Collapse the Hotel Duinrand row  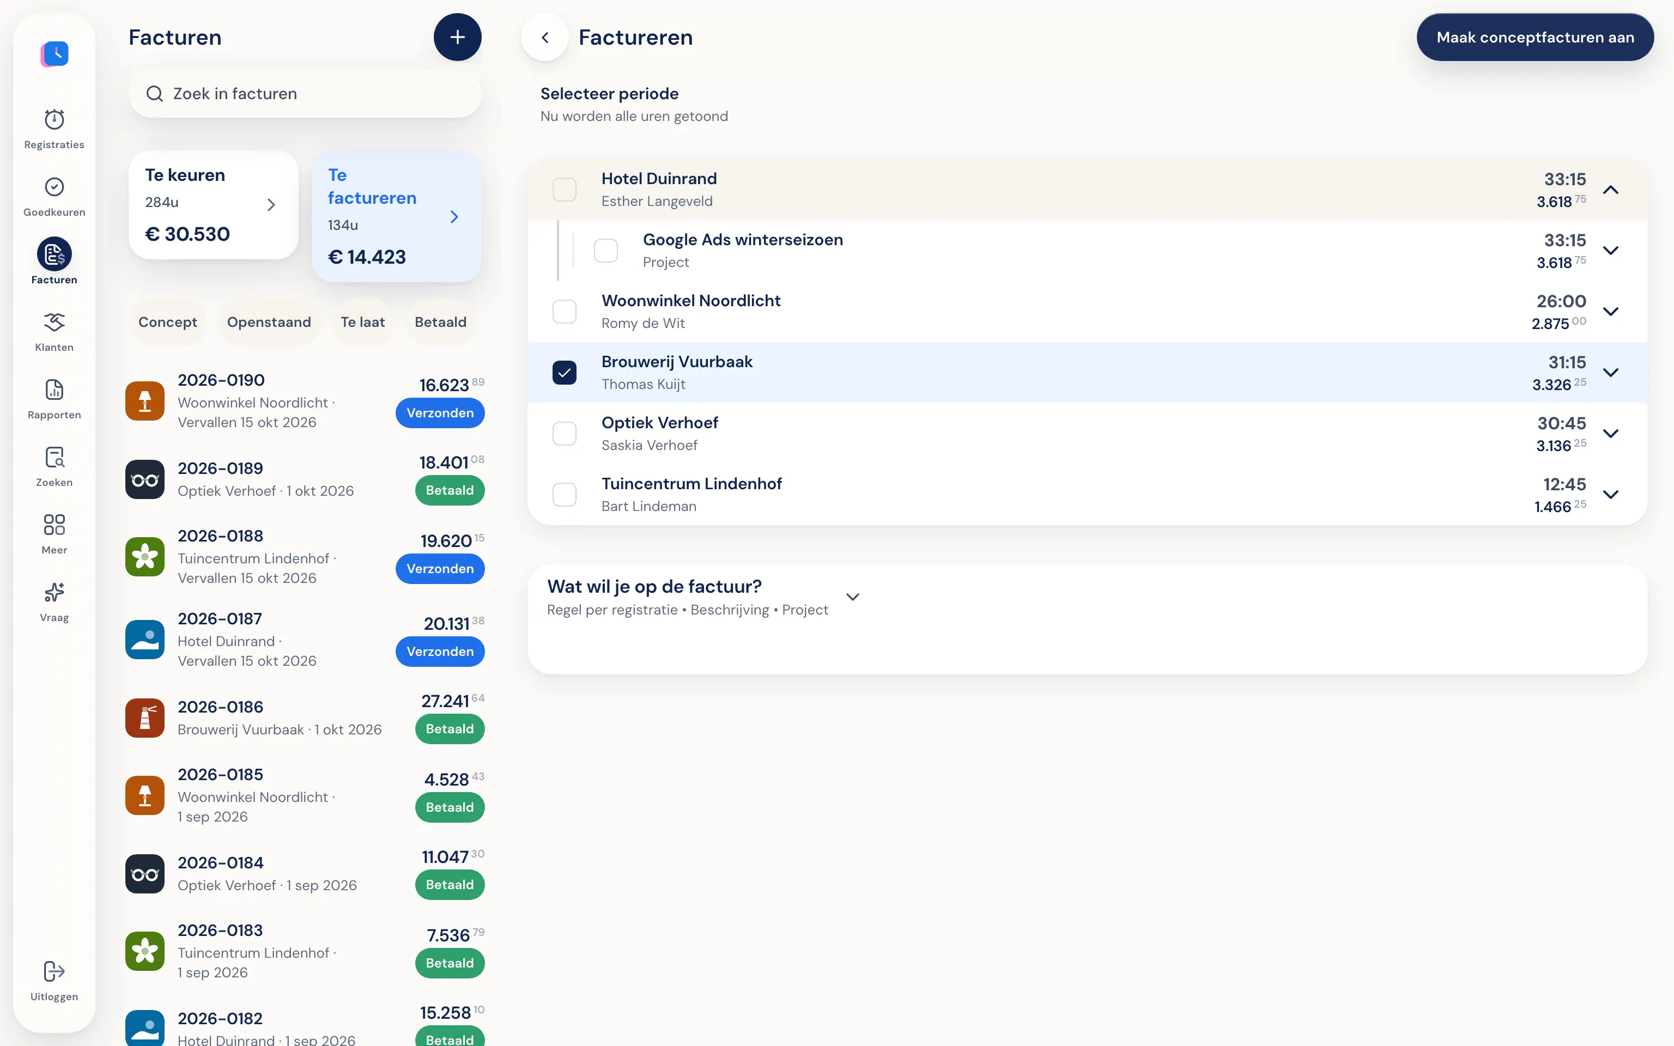tap(1611, 190)
